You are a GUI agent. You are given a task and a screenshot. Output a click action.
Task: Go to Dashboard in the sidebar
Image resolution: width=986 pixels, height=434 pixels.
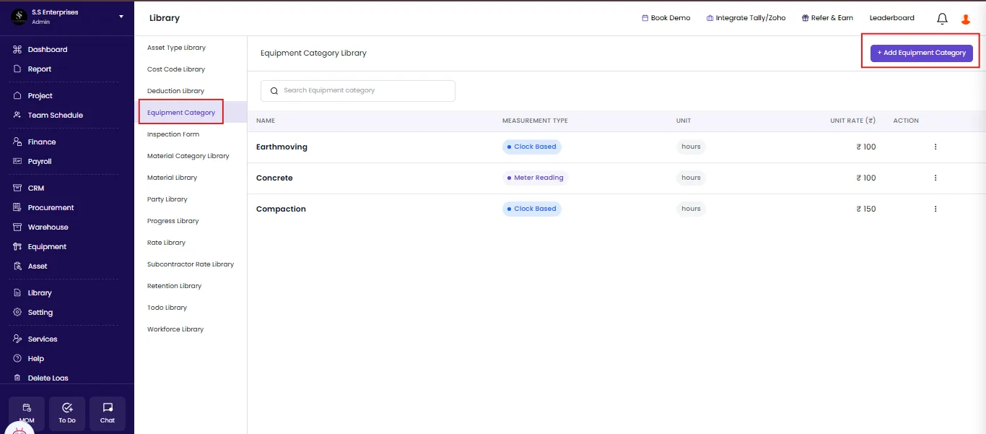click(x=48, y=50)
